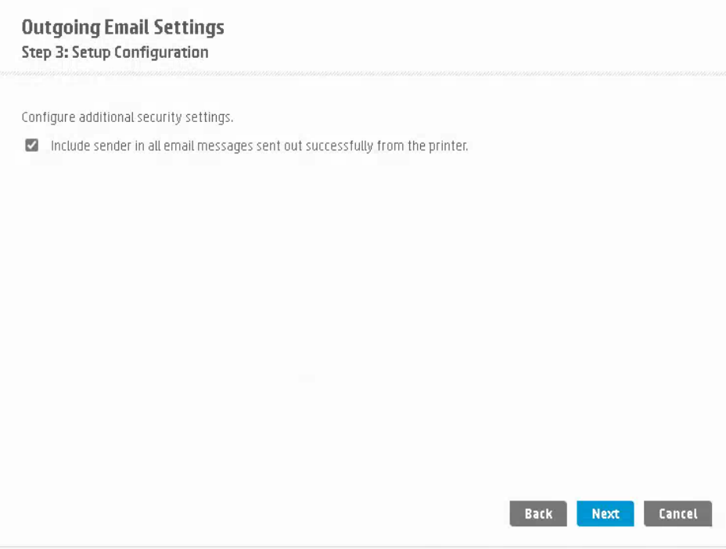This screenshot has height=549, width=726.
Task: Select the Back button left of Next
Action: [538, 514]
